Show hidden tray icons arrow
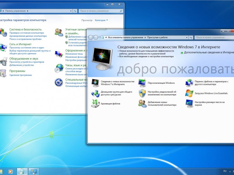The height and width of the screenshot is (175, 234). click(230, 171)
